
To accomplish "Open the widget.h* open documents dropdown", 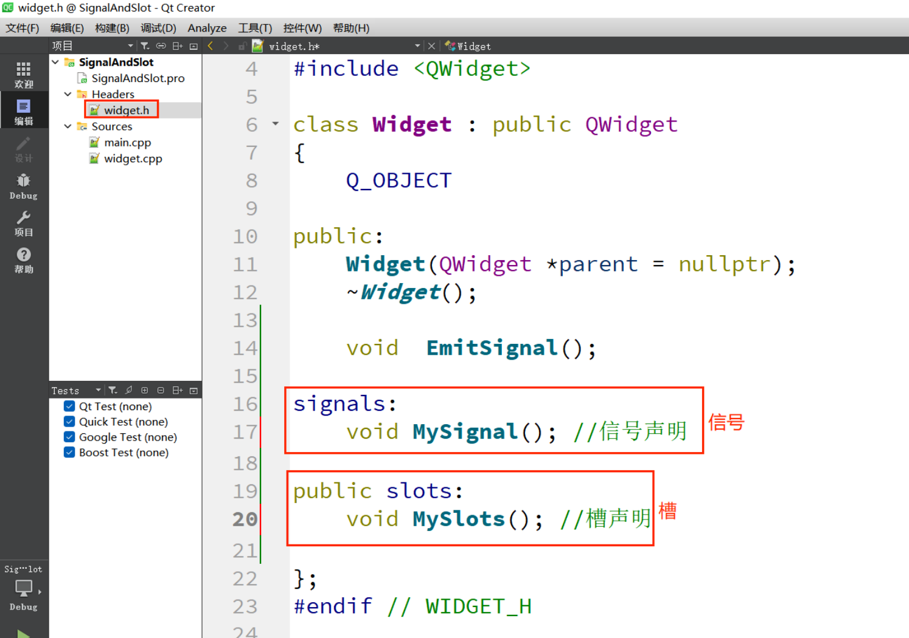I will 344,46.
